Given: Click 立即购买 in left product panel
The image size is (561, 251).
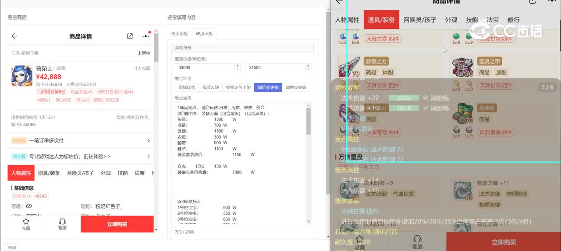Looking at the screenshot, I should (117, 224).
